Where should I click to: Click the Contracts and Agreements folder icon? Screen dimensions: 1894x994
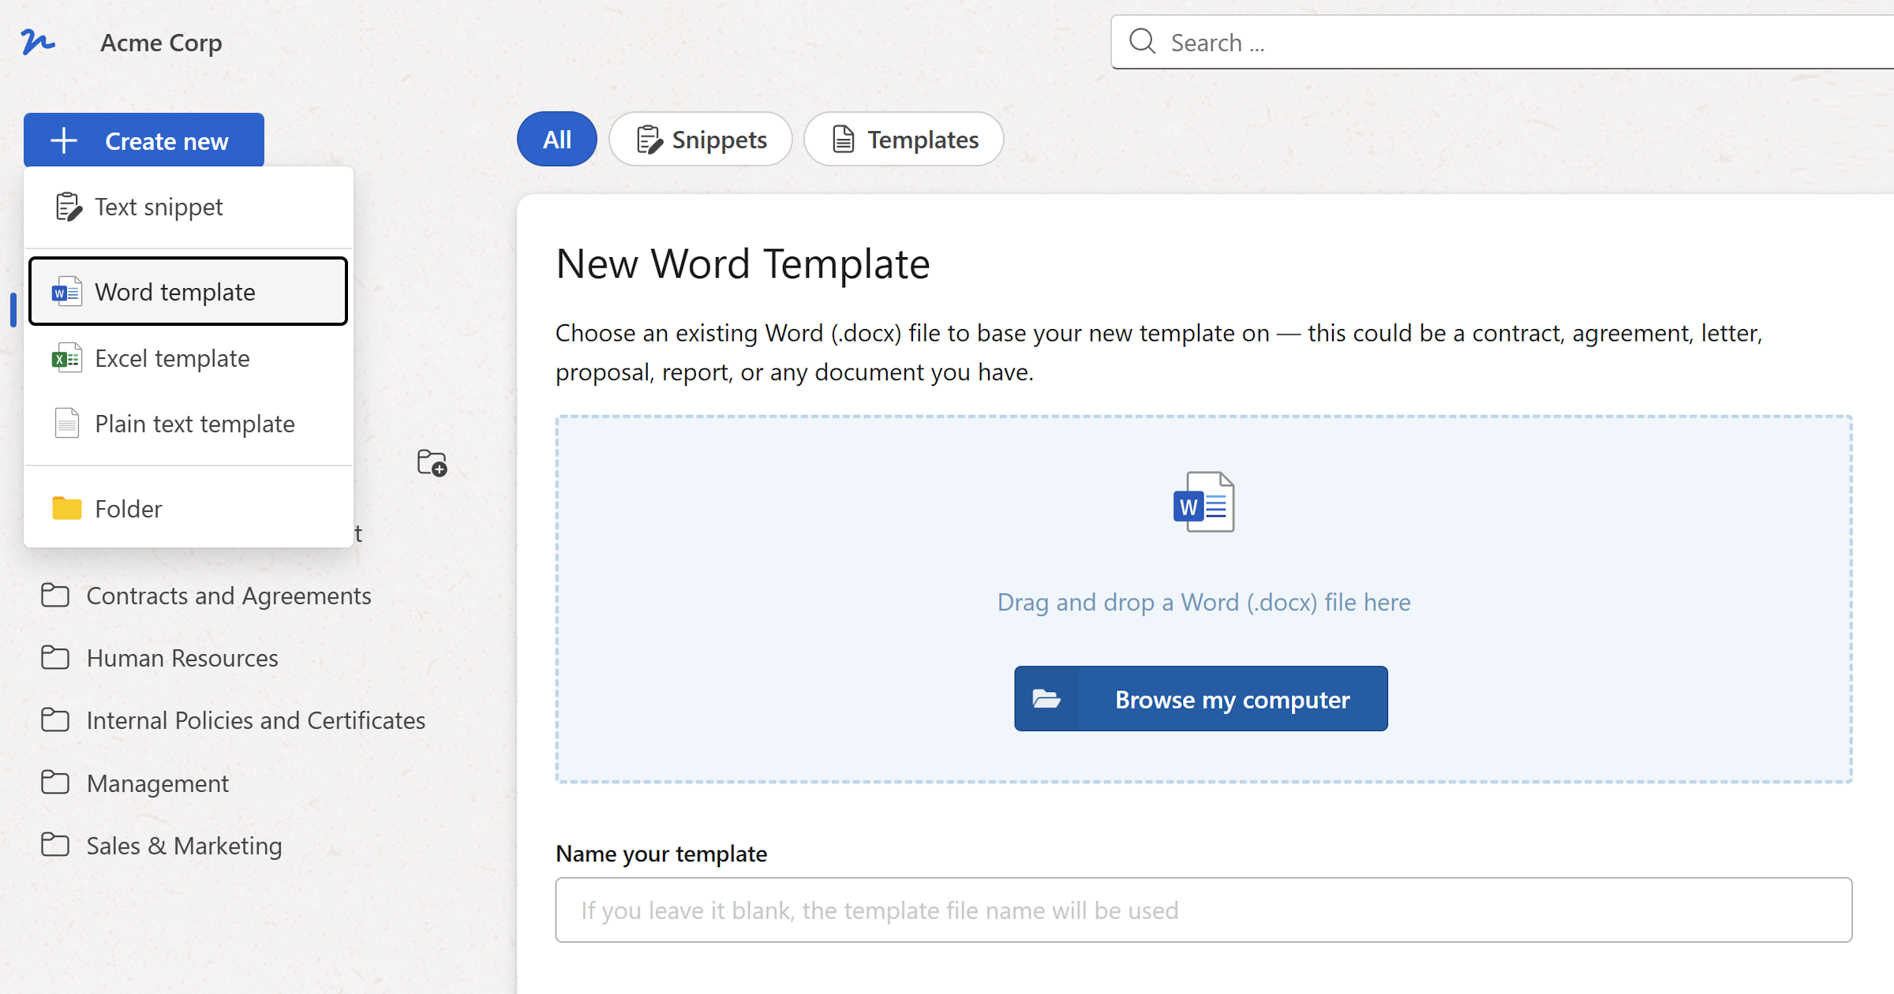pos(54,595)
